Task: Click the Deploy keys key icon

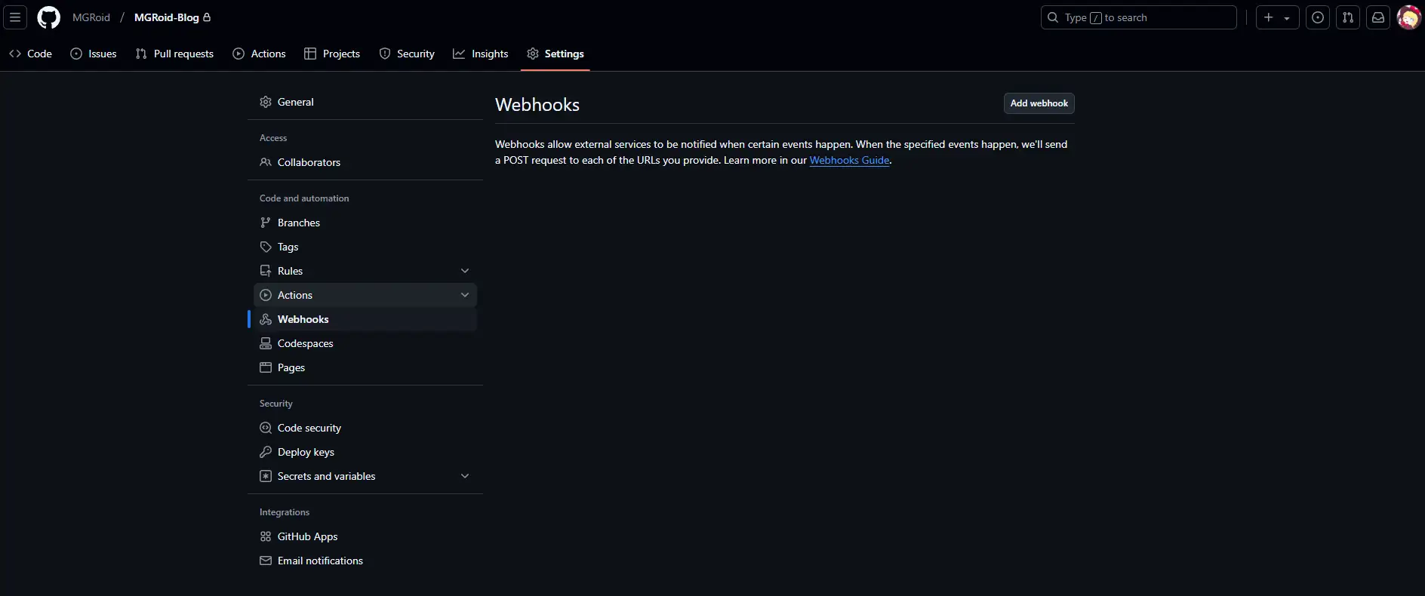Action: [266, 452]
